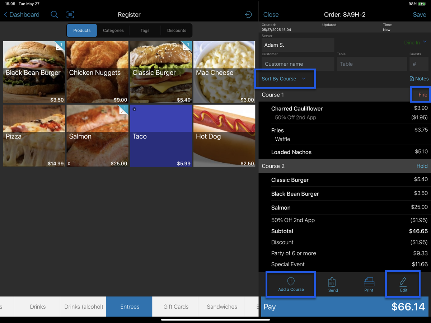431x323 pixels.
Task: Select the Loaded Nachos order line
Action: (345, 152)
